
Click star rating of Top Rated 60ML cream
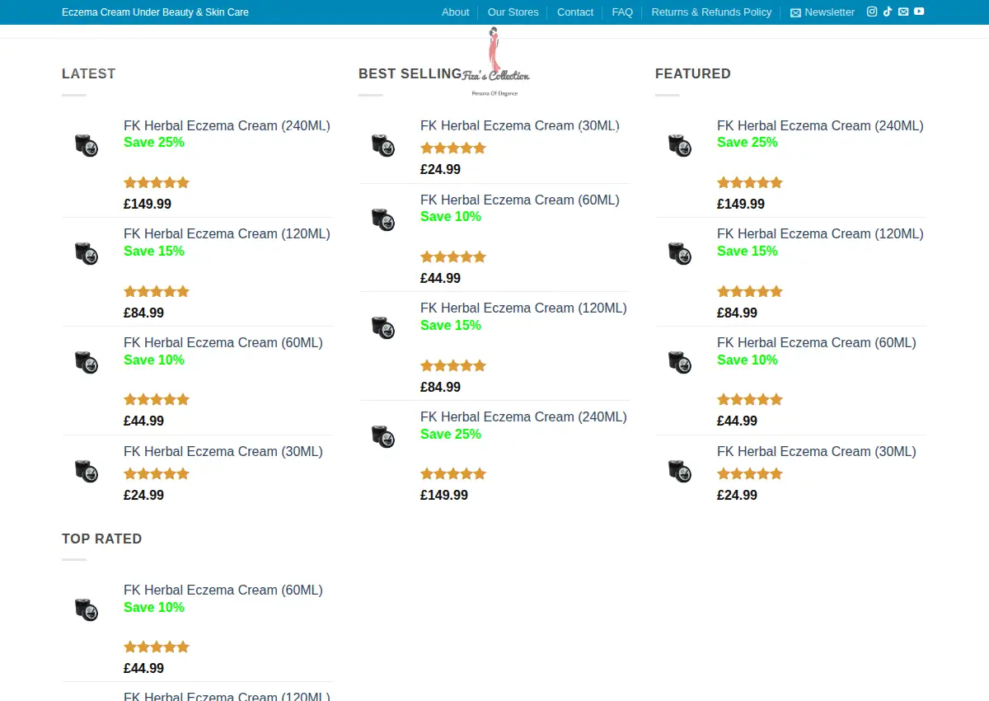(x=157, y=647)
